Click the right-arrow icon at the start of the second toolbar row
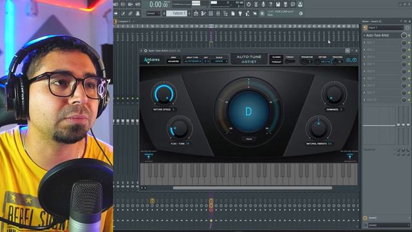Image resolution: width=412 pixels, height=232 pixels. coord(116,14)
